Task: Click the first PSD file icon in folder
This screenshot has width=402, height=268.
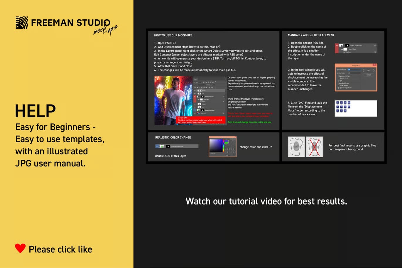Action: point(338,103)
